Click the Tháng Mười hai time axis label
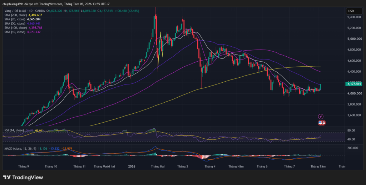366x185 pixels. pyautogui.click(x=104, y=166)
